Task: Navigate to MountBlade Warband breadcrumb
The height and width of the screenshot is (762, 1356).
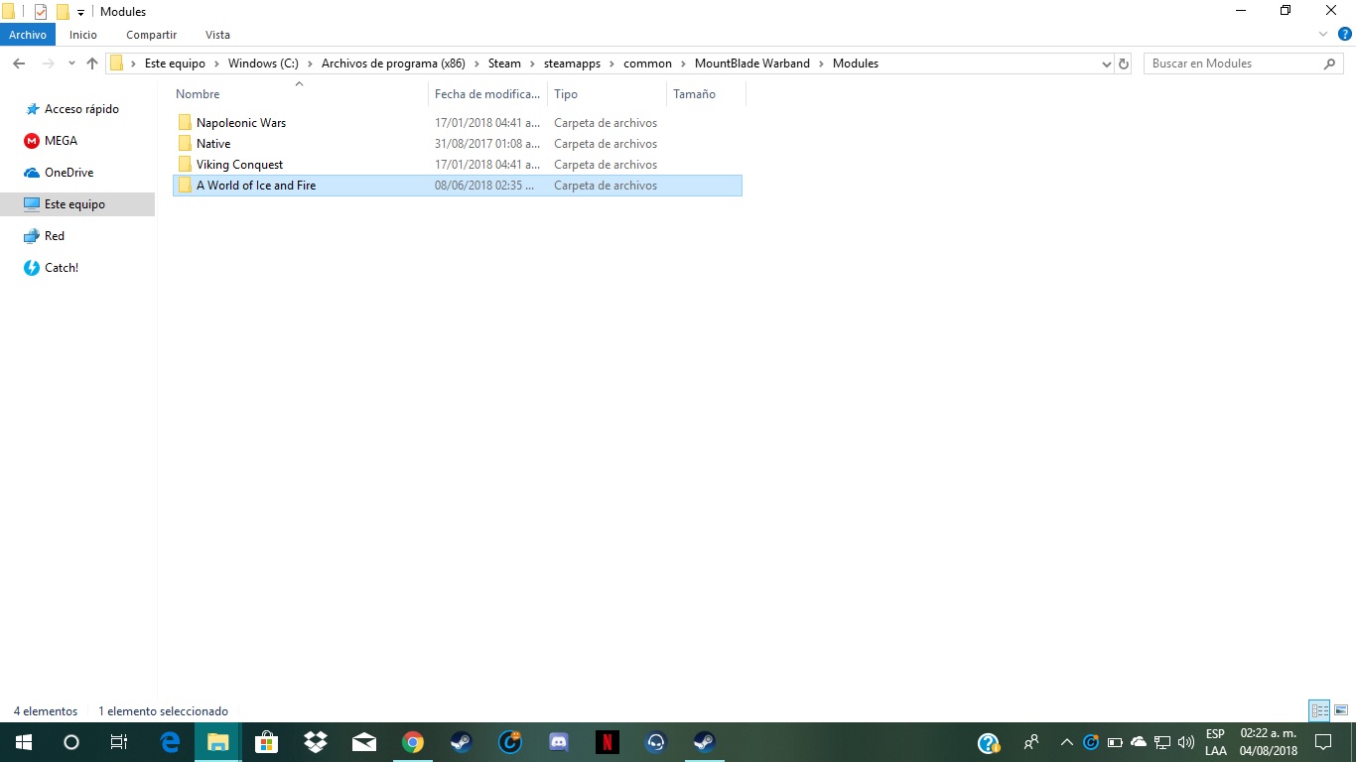Action: 751,63
